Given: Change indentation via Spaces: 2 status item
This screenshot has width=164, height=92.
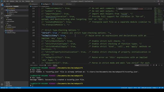Looking at the screenshot, I should click(x=130, y=88).
